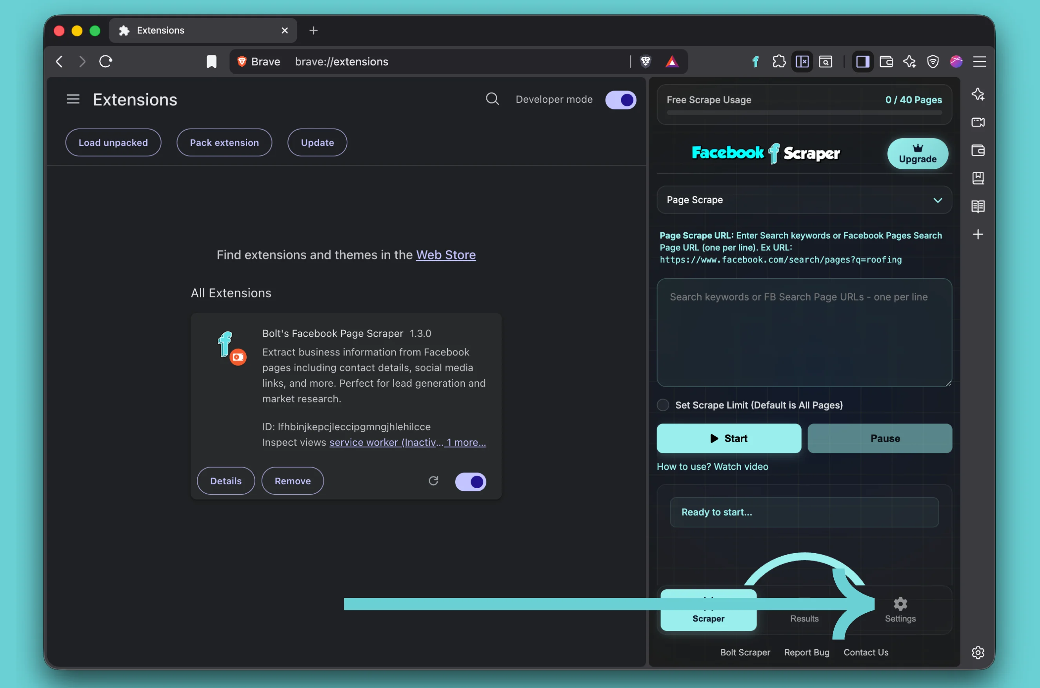Screen dimensions: 1040x688
Task: Select the Scraper tab
Action: (x=708, y=610)
